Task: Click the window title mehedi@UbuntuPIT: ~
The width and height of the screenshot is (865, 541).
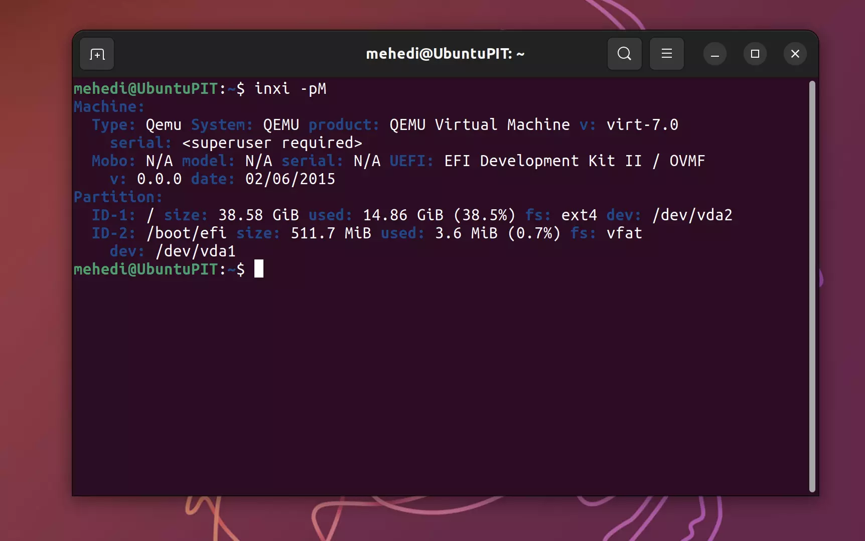Action: pyautogui.click(x=445, y=54)
